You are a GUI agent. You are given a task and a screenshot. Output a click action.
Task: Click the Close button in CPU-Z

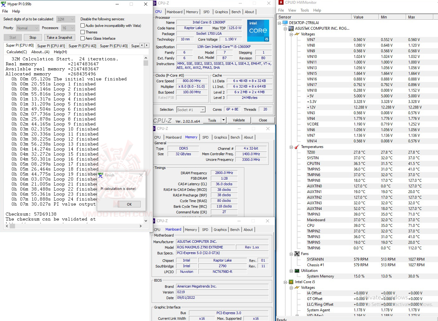(x=263, y=120)
